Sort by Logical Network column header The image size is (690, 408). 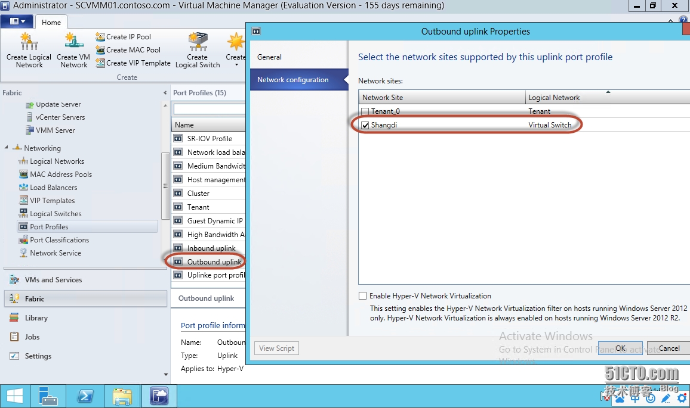[608, 98]
